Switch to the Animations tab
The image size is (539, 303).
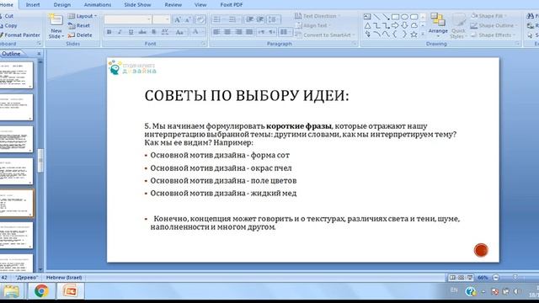point(98,5)
